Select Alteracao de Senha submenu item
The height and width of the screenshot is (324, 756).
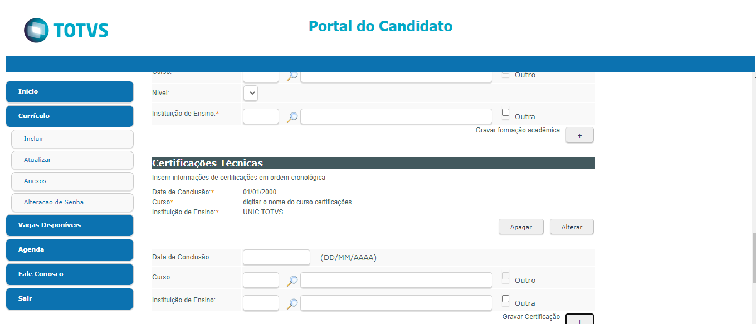[x=72, y=203]
